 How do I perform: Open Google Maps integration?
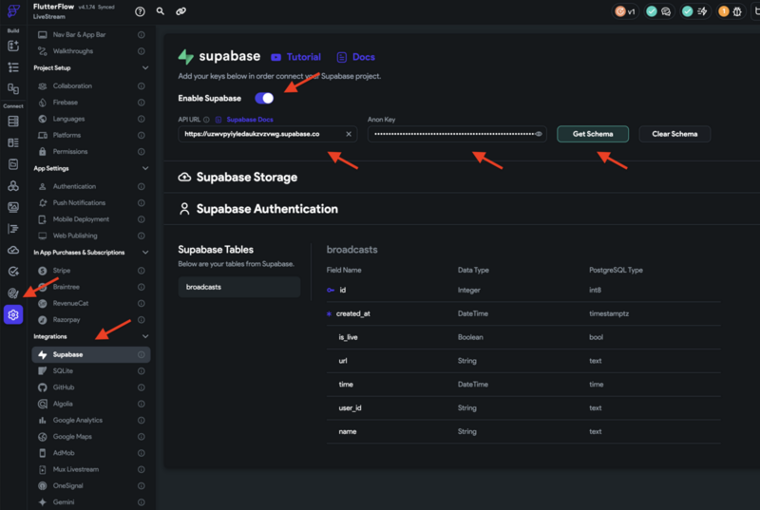[91, 437]
